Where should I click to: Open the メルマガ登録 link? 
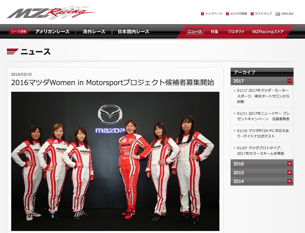238,14
